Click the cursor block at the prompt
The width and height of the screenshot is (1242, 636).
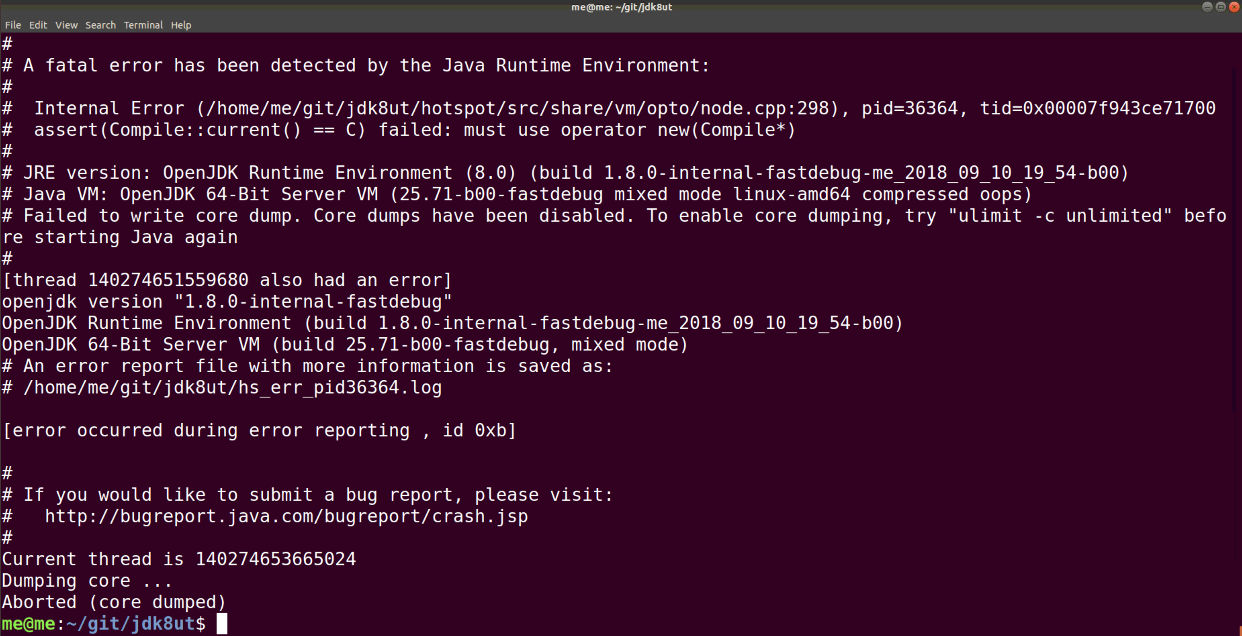pos(222,624)
